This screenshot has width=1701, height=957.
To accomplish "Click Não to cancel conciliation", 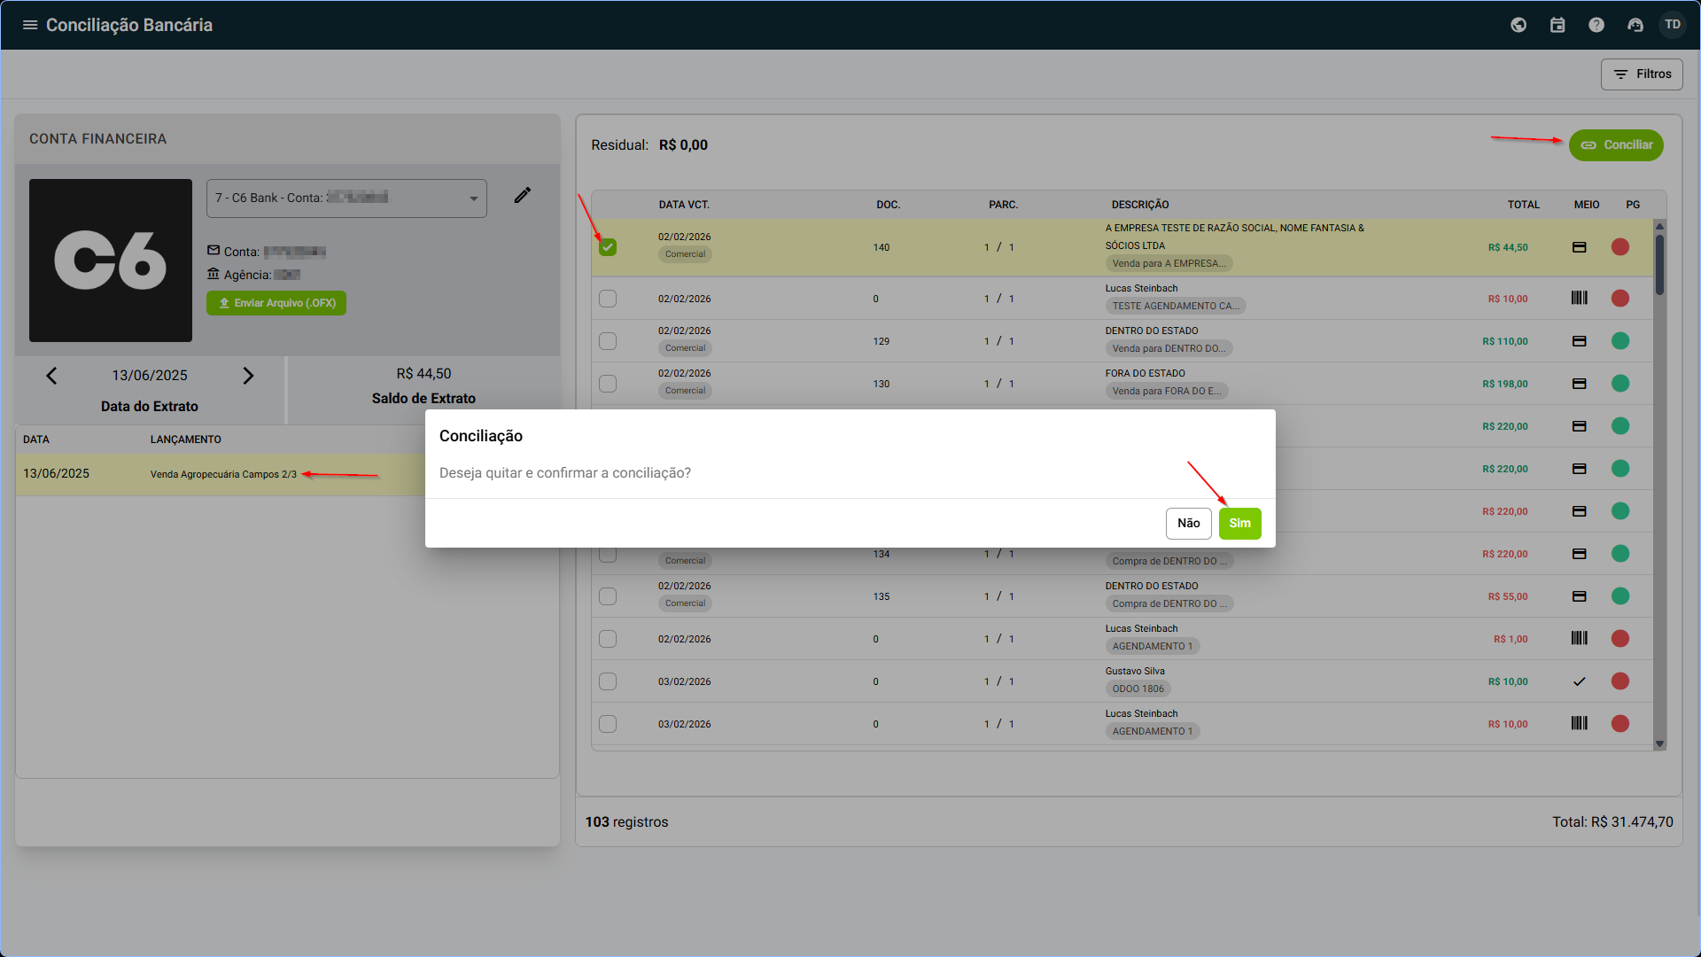I will click(x=1188, y=524).
